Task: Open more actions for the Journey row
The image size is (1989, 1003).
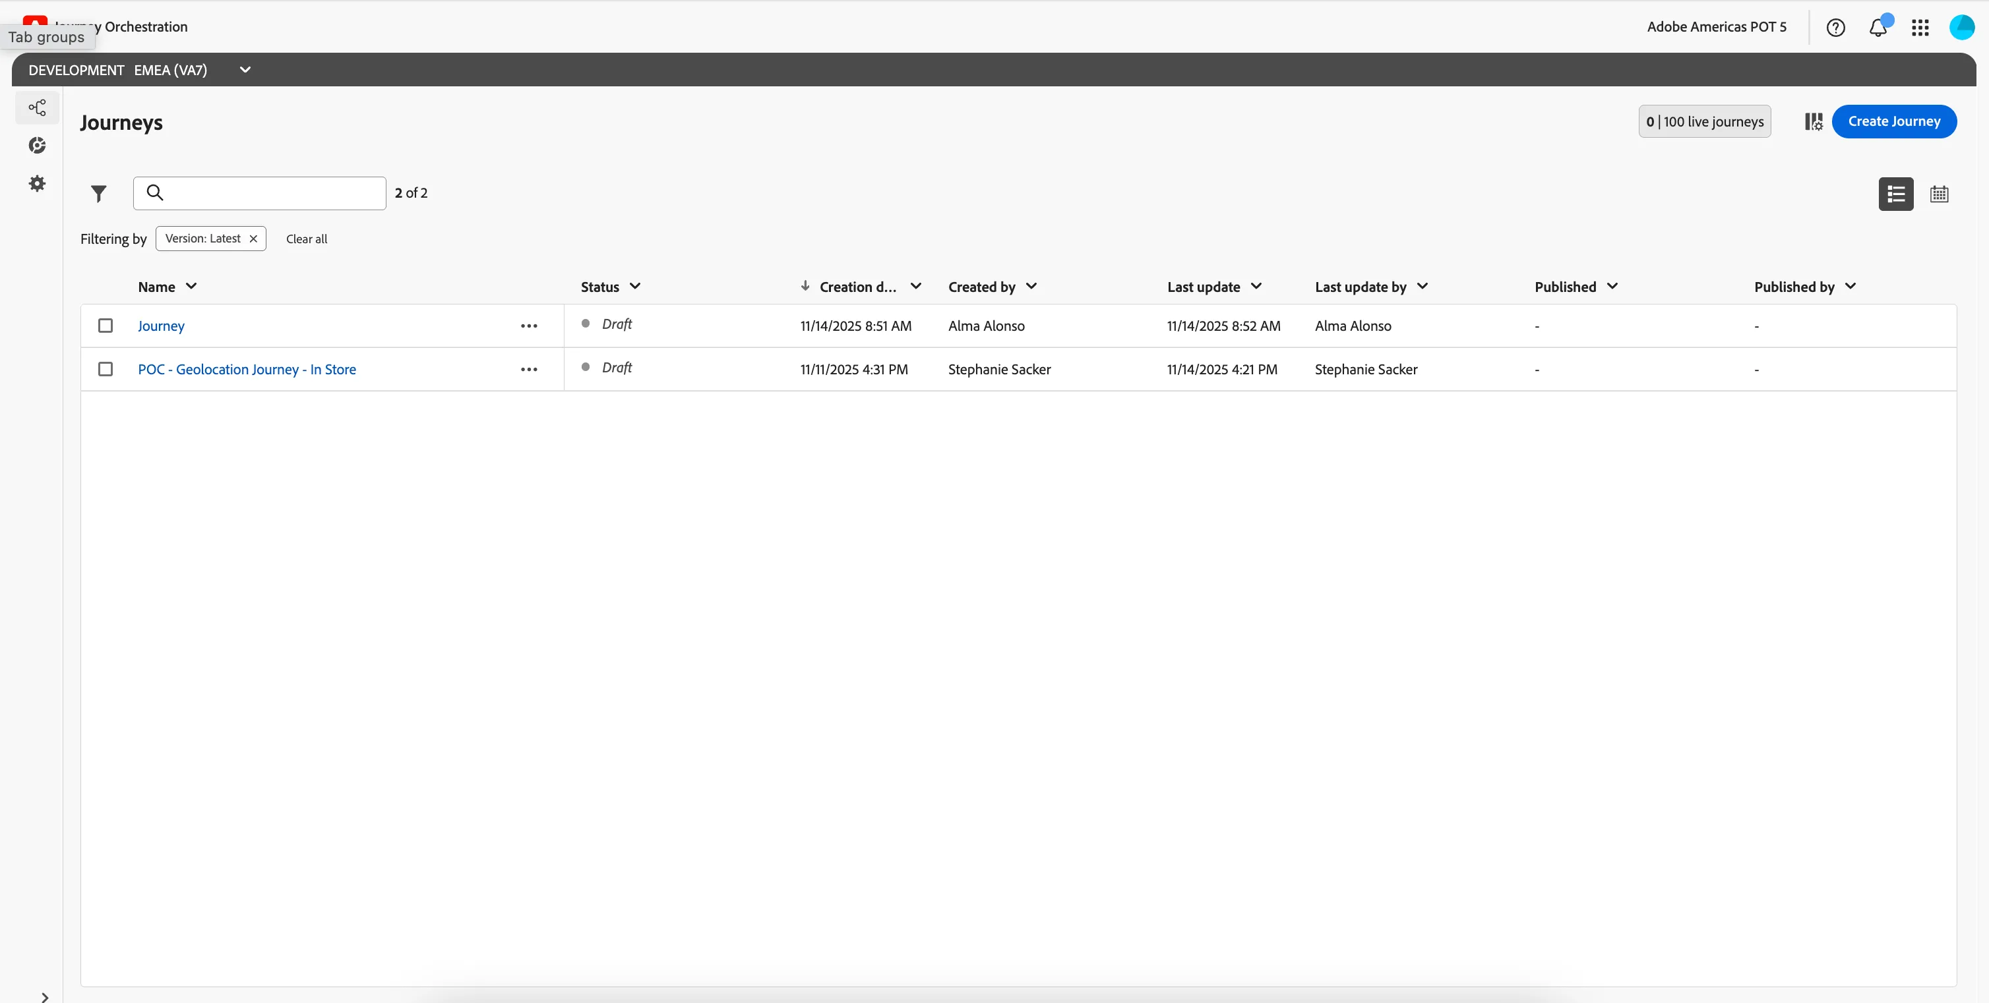Action: [529, 326]
